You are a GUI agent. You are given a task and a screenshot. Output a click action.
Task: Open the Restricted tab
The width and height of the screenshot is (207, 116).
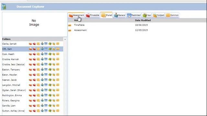[x=134, y=15]
